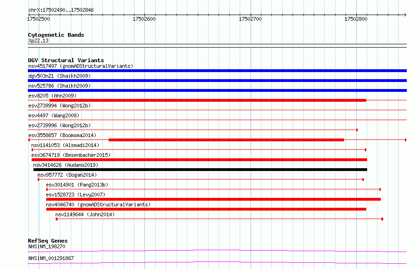Select the nsv4517497 gnomAD variant label

click(81, 66)
